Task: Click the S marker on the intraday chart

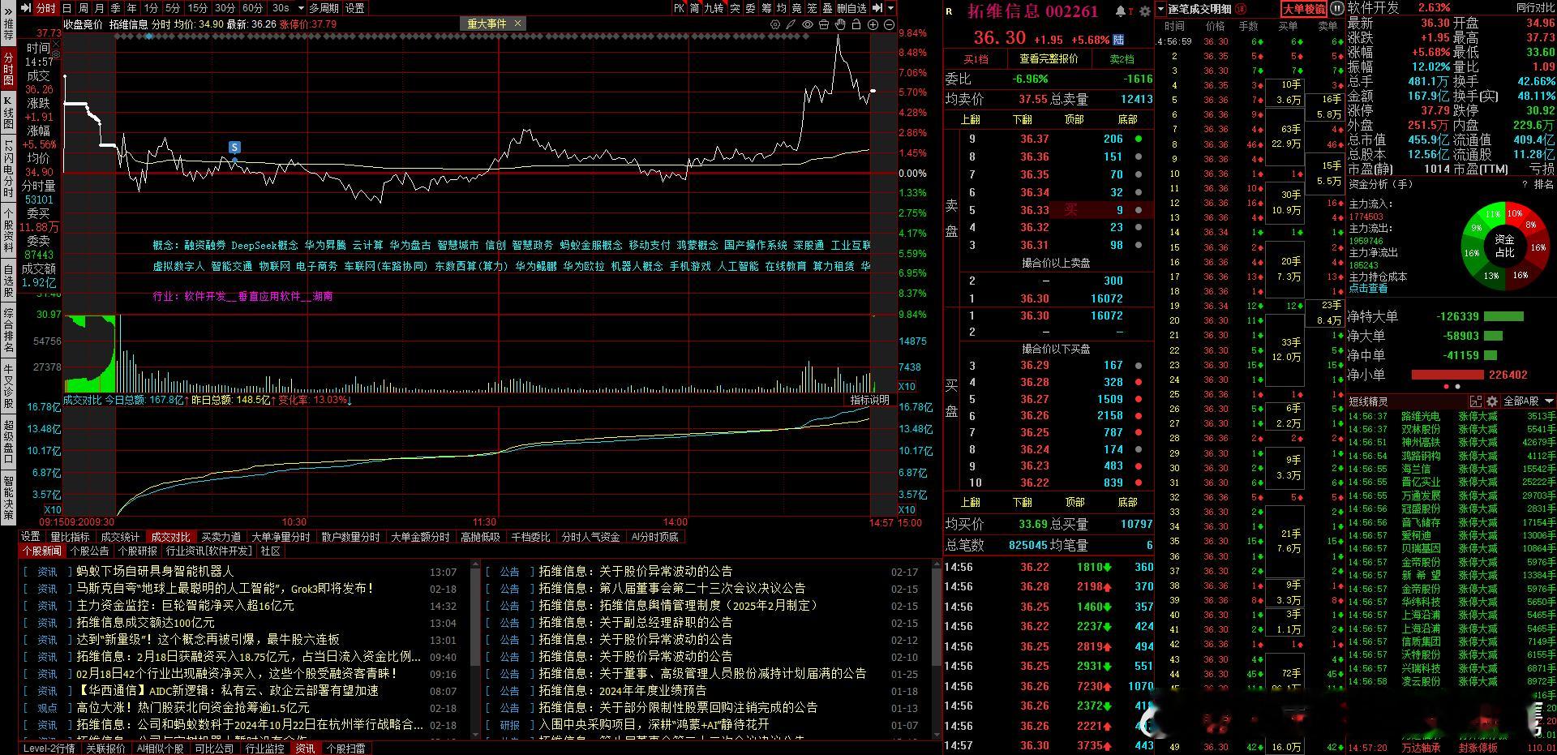Action: click(234, 147)
